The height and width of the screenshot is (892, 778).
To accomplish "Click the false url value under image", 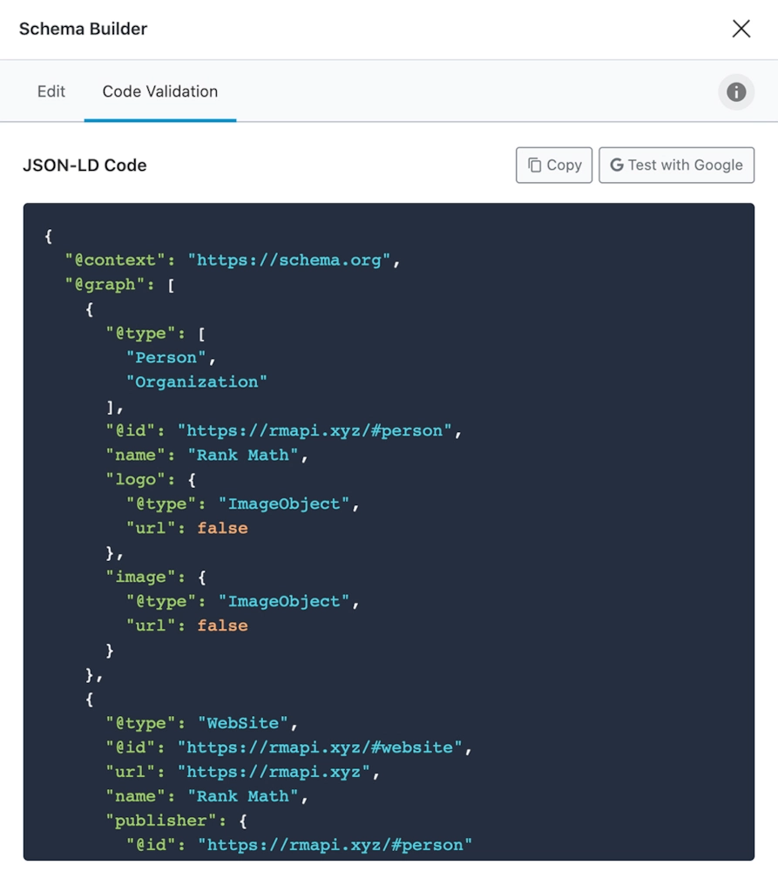I will tap(222, 625).
